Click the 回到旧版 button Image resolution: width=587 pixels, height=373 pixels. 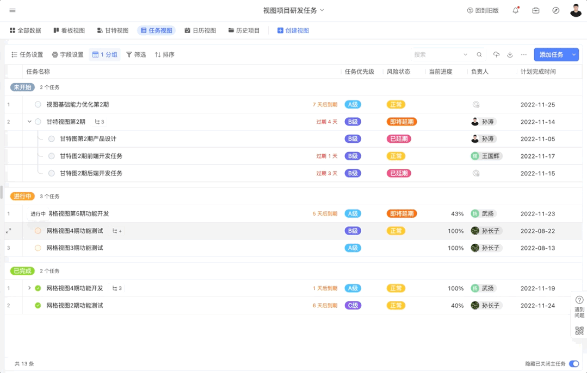point(483,10)
